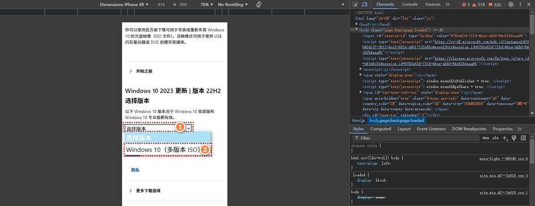
Task: Switch to the Elements tab
Action: point(385,5)
